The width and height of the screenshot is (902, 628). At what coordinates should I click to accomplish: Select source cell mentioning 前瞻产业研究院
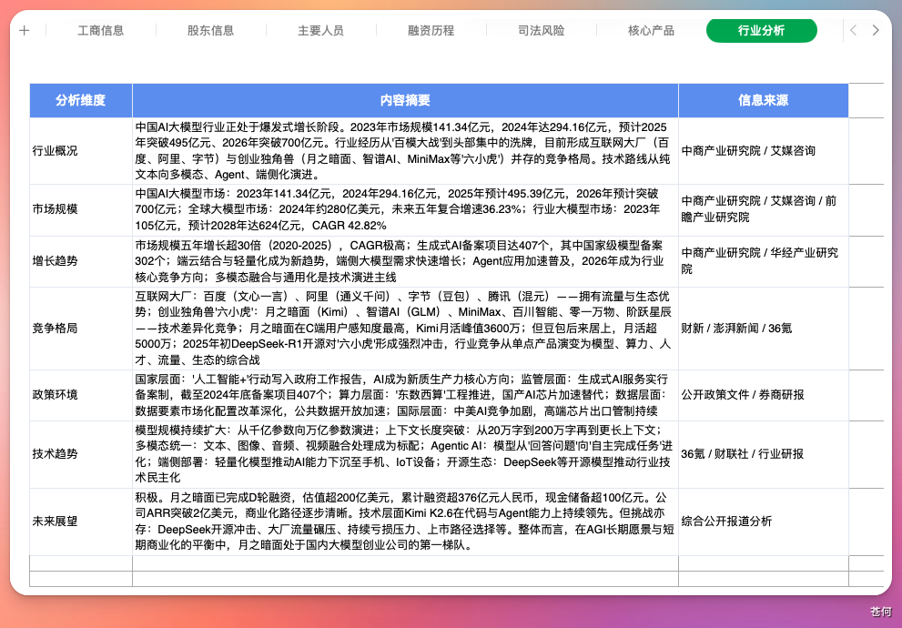tap(764, 210)
